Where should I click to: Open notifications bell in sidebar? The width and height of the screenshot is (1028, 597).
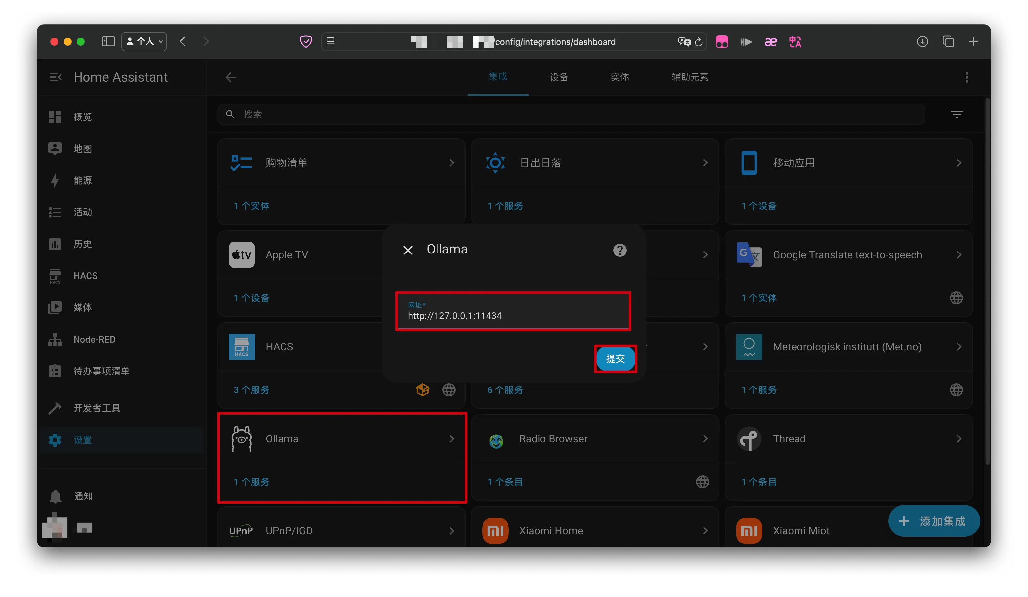click(56, 496)
